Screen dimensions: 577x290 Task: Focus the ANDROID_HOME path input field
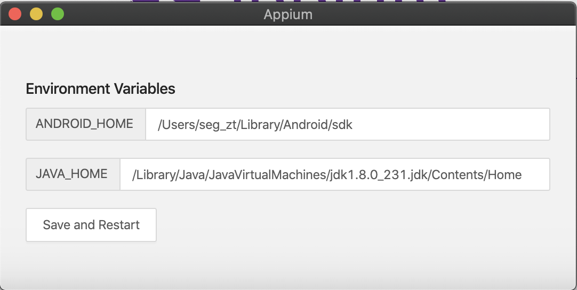[348, 124]
